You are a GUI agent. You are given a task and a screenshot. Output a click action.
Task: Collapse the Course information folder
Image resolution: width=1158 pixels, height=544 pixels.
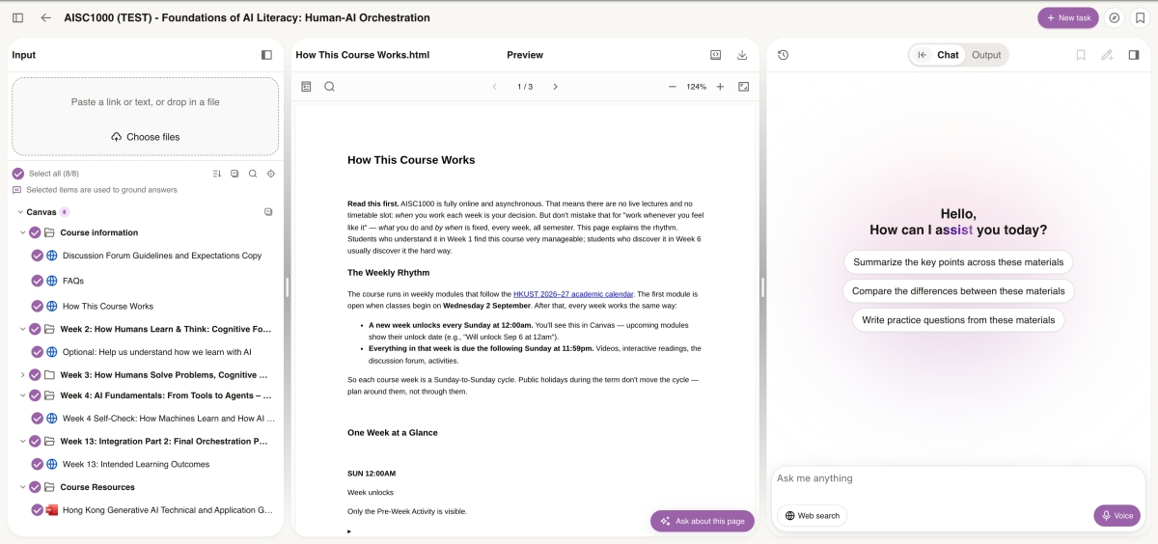[22, 232]
